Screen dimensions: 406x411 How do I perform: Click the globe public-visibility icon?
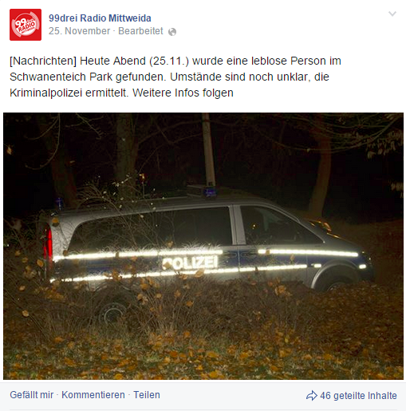pos(172,32)
